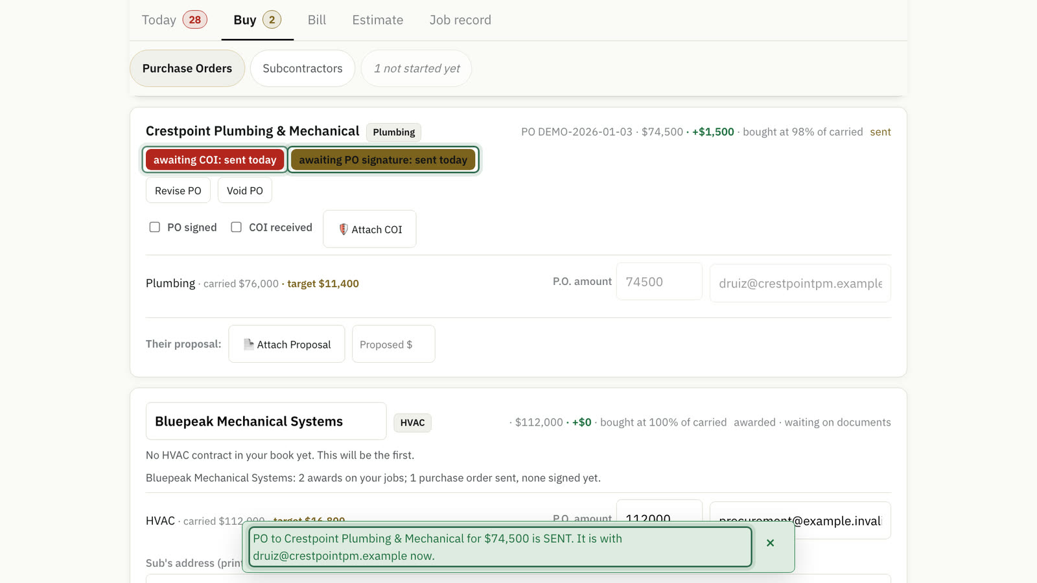Click the Plumbing trade tag beside Crestpoint
Screen dimensions: 1037x583
pyautogui.click(x=394, y=132)
